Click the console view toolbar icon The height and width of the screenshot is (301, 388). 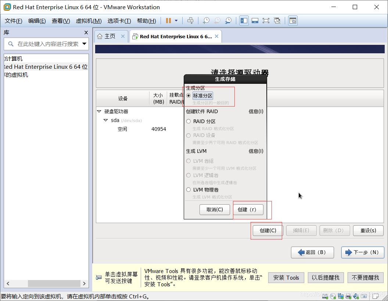click(293, 21)
